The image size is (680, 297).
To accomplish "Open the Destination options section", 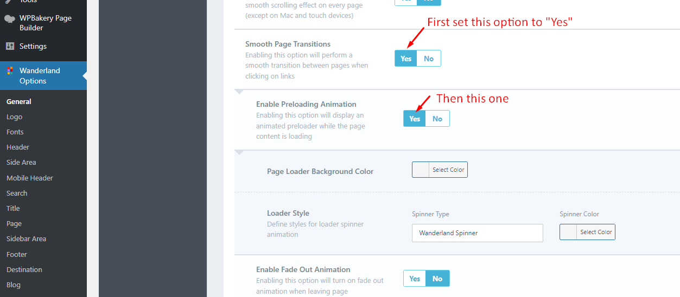I will (x=24, y=269).
